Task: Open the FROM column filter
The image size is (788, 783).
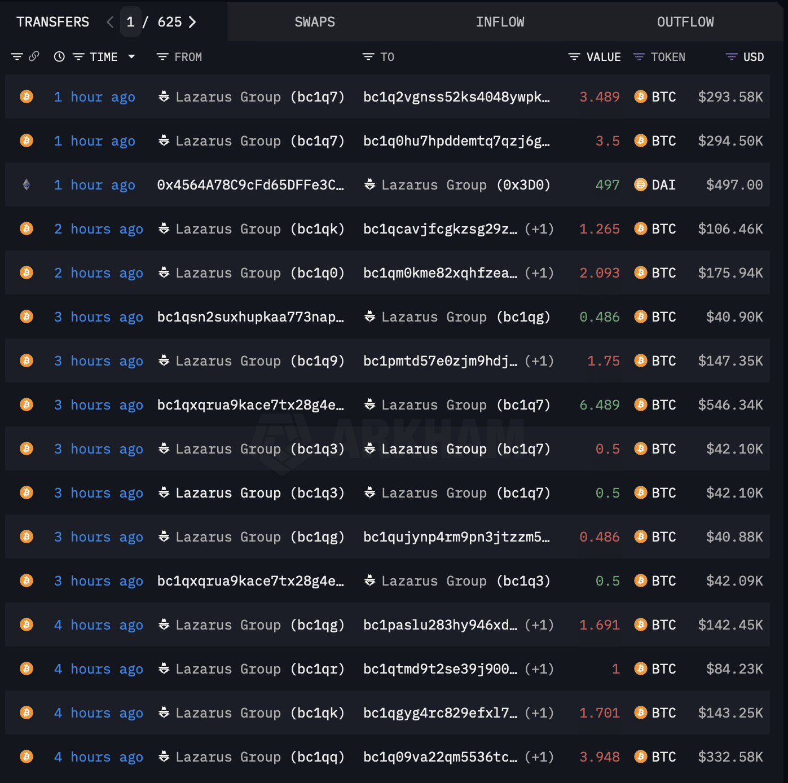Action: 162,56
